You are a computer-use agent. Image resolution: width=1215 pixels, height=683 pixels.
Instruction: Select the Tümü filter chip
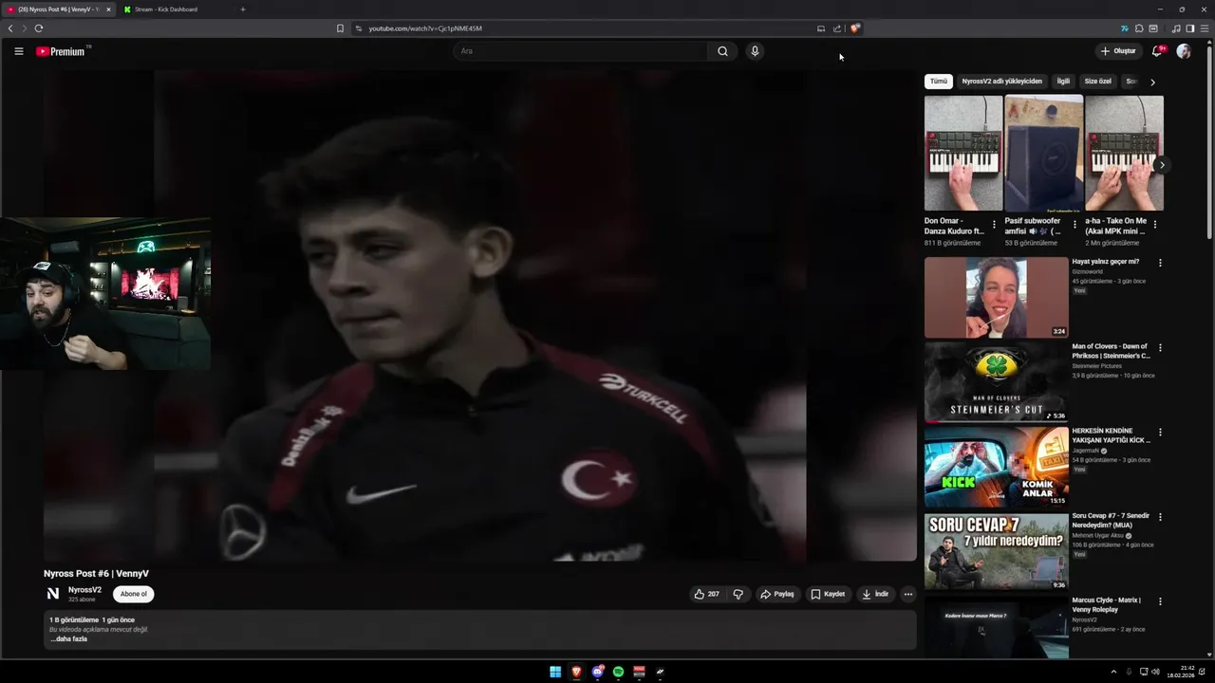pos(938,82)
